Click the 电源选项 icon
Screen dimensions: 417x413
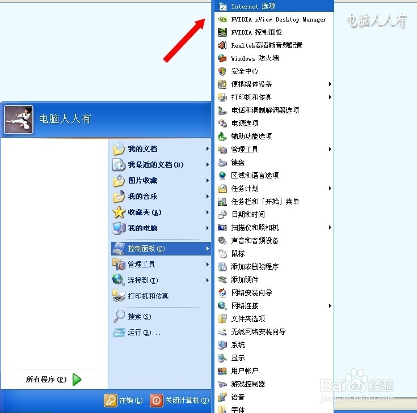coord(222,124)
